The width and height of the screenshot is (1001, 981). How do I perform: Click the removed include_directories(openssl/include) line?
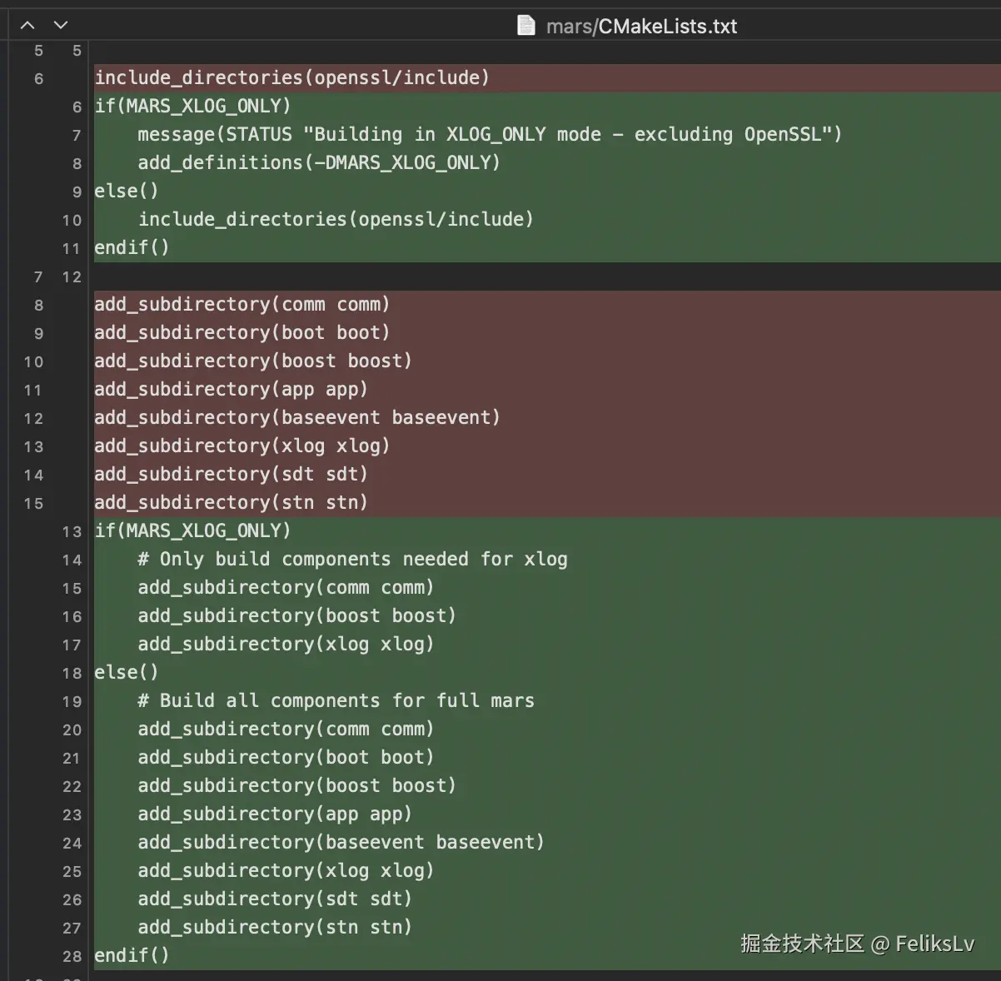pyautogui.click(x=291, y=78)
